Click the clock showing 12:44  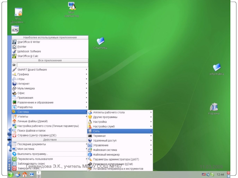pos(220,175)
